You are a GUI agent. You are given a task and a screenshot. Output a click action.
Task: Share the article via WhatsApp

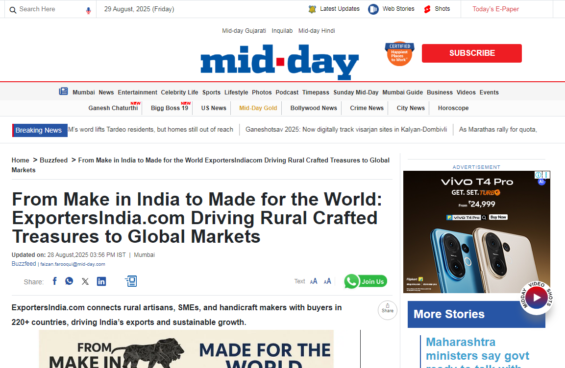coord(69,281)
